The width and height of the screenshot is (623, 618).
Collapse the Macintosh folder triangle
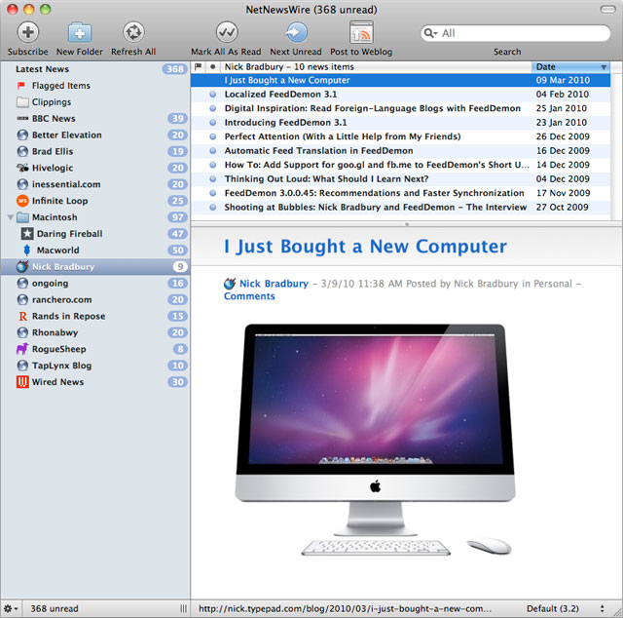point(11,217)
